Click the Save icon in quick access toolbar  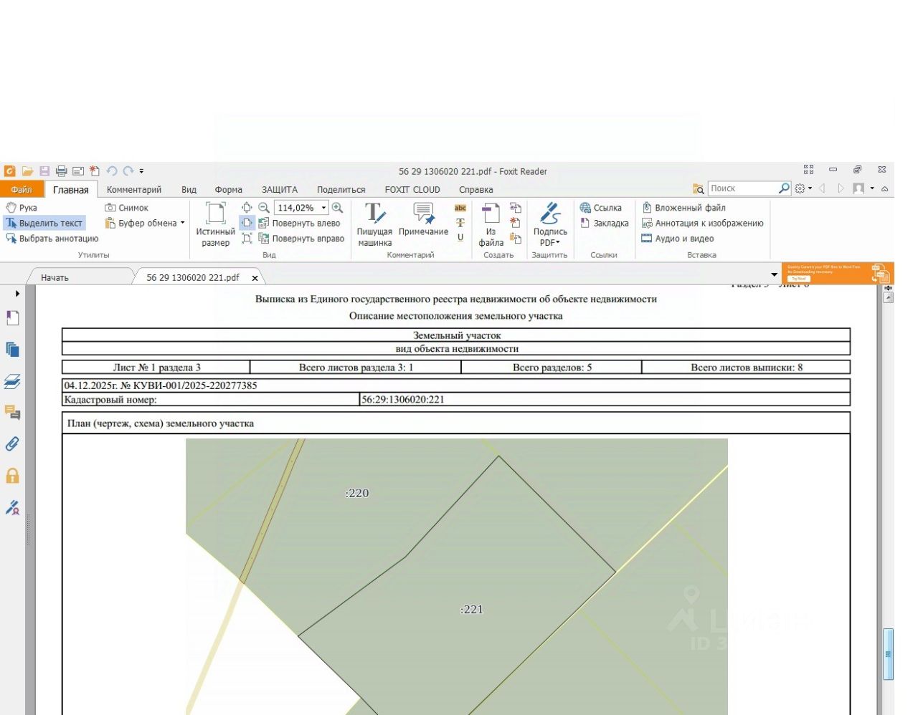[x=44, y=171]
